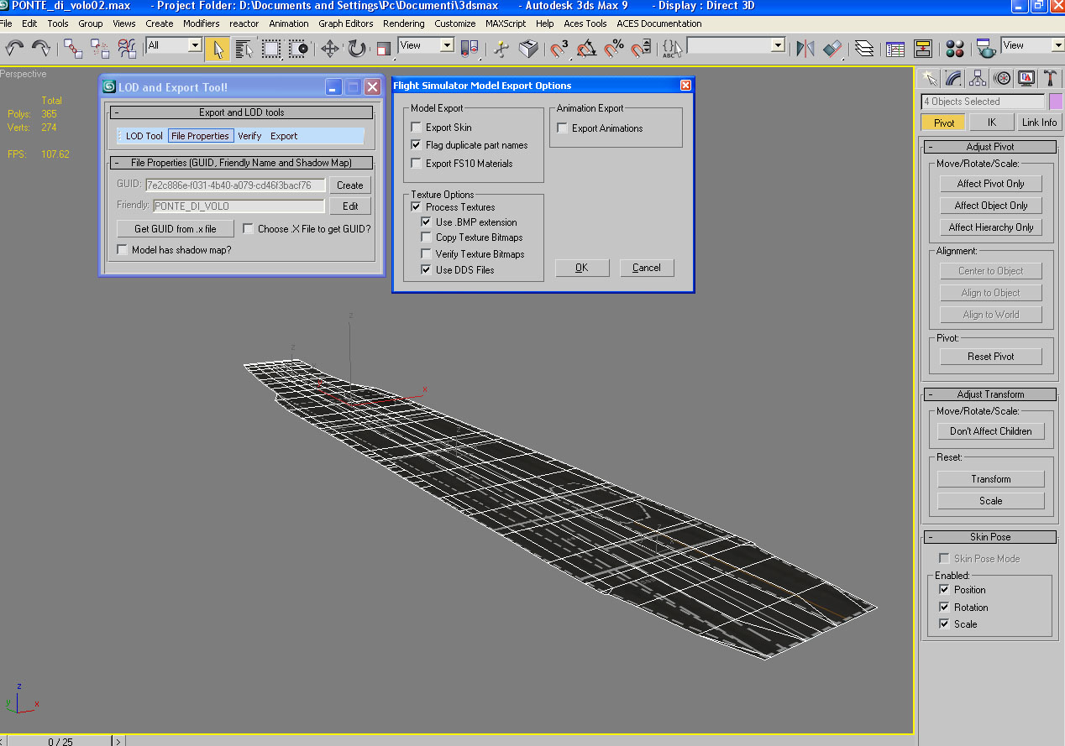Activate the Mirror tool icon
This screenshot has height=746, width=1065.
click(805, 49)
